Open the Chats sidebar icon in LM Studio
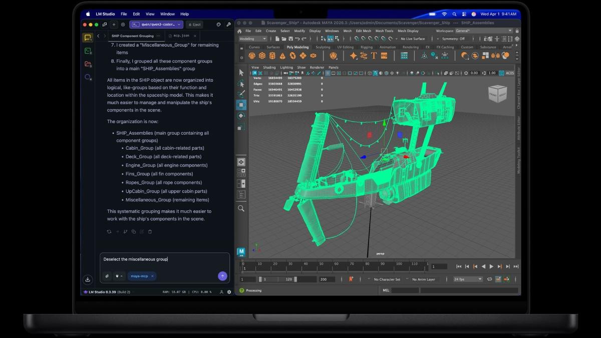 [x=88, y=38]
